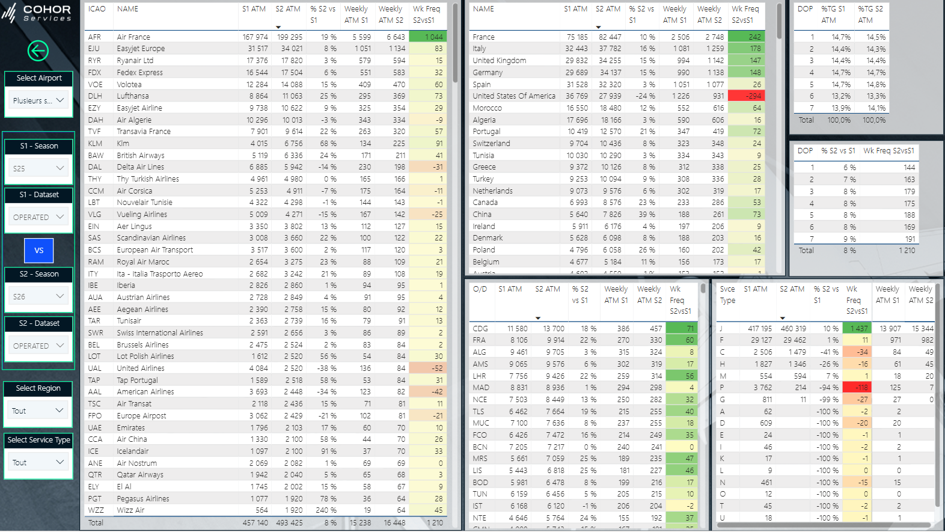Click sort arrow under S2 ATM in airline table
Screen dimensions: 945x532
[x=278, y=27]
